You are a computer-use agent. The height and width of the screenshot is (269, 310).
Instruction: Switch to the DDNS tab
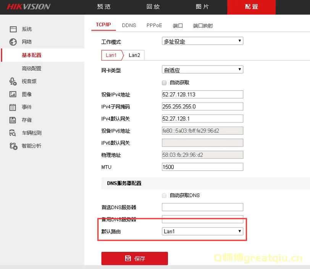[129, 26]
